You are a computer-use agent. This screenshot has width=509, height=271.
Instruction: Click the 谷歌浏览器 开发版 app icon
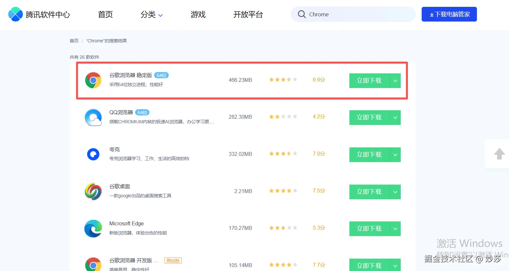tap(93, 264)
